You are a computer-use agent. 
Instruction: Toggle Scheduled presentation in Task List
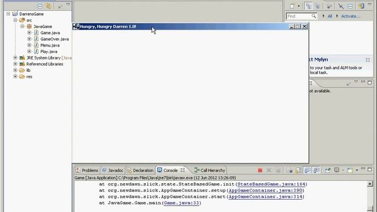pos(318,6)
